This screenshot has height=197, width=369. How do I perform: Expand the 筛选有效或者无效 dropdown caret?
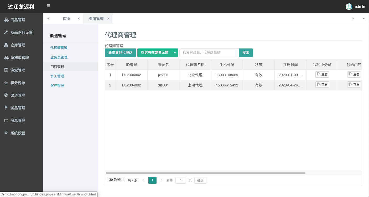[x=175, y=53]
